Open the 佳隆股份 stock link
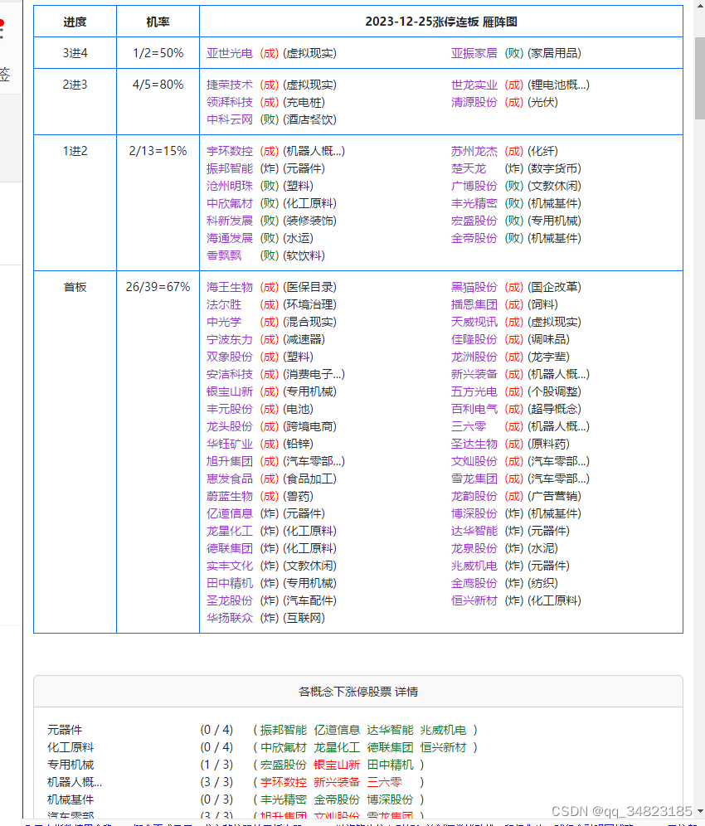Viewport: 705px width, 826px height. click(x=474, y=339)
